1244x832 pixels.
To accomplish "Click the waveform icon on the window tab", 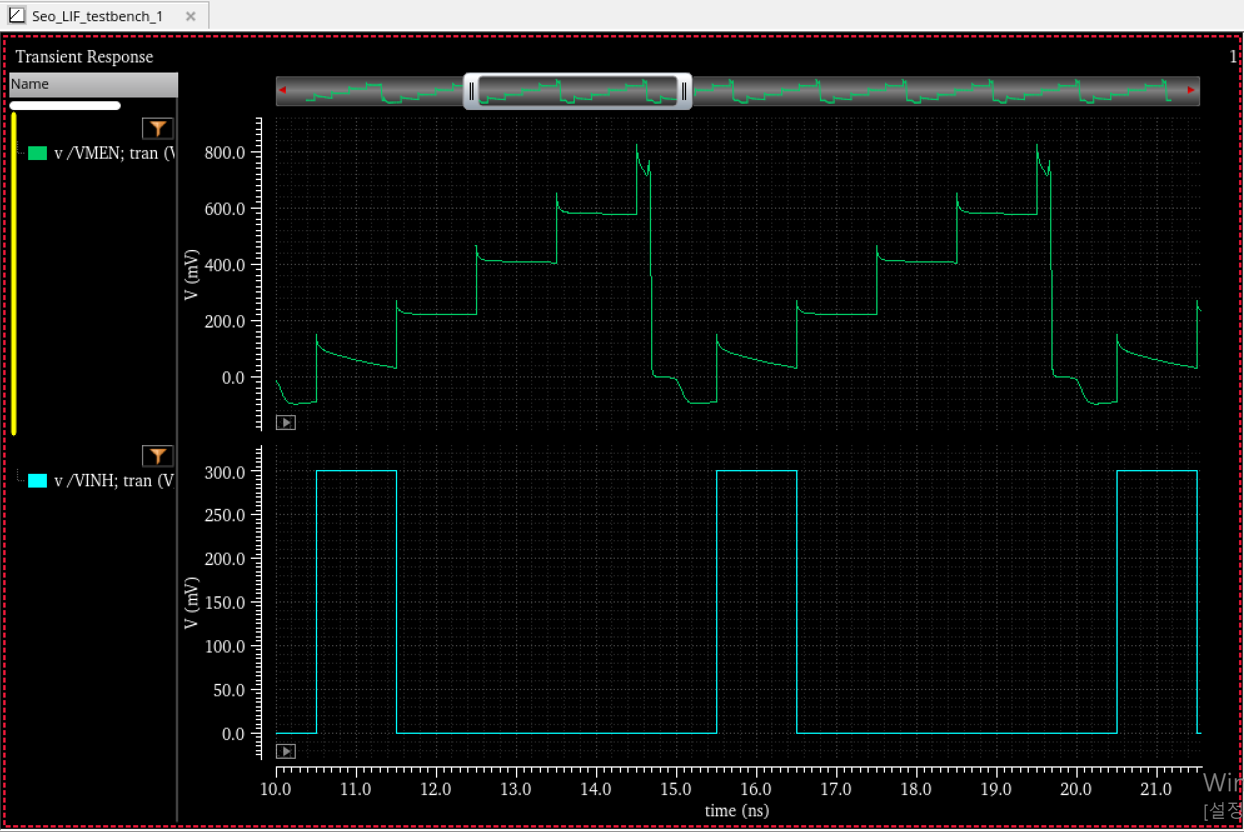I will coord(17,15).
